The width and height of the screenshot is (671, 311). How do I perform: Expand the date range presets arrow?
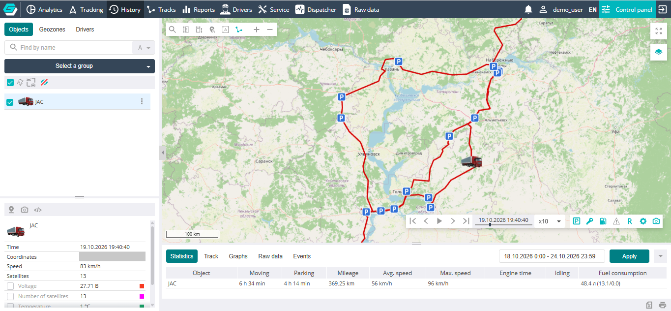[x=661, y=256]
